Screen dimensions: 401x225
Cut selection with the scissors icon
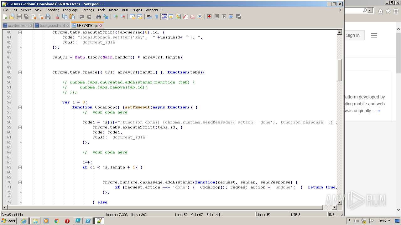tap(58, 17)
